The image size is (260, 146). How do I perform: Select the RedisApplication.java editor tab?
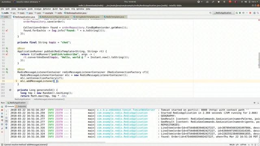[x=25, y=17]
